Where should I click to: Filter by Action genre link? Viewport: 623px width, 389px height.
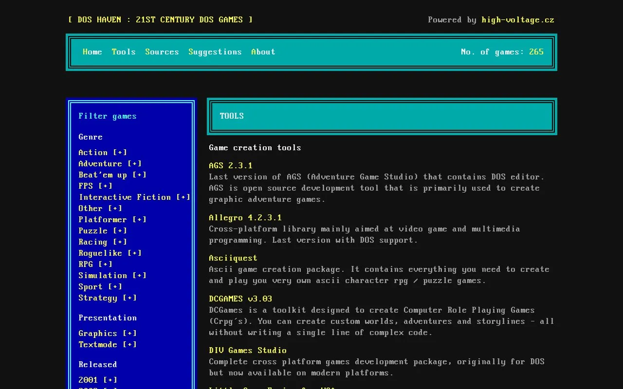click(x=93, y=152)
